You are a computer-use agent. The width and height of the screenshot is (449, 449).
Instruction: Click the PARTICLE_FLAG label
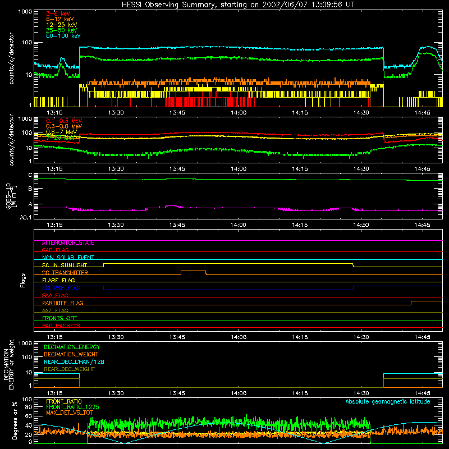[x=63, y=303]
